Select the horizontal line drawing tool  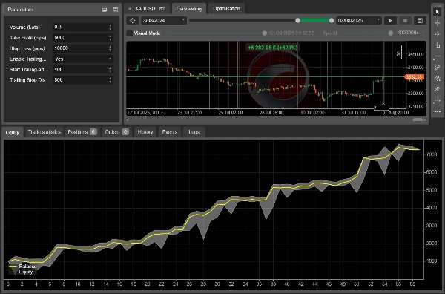coord(438,56)
